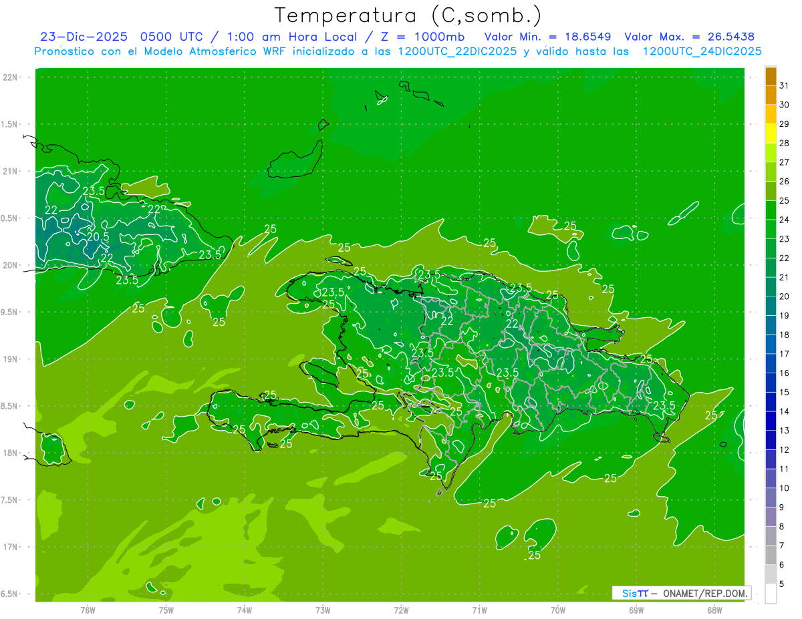
Task: Click the '18' value on the color scale
Action: click(x=784, y=335)
